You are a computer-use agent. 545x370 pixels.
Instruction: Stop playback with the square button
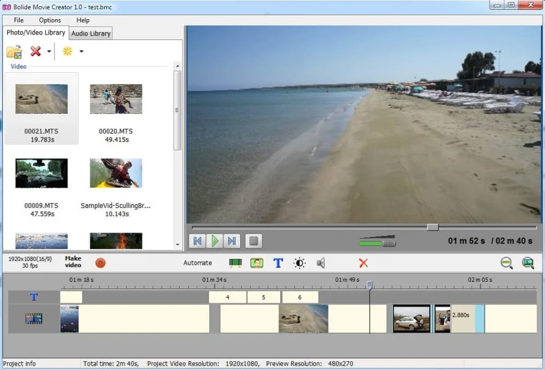[x=253, y=240]
